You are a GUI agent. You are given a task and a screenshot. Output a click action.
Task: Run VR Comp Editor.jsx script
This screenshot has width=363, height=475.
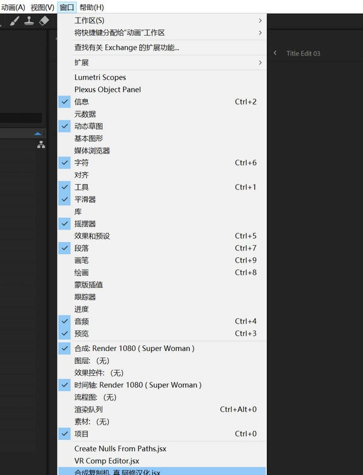click(x=162, y=460)
